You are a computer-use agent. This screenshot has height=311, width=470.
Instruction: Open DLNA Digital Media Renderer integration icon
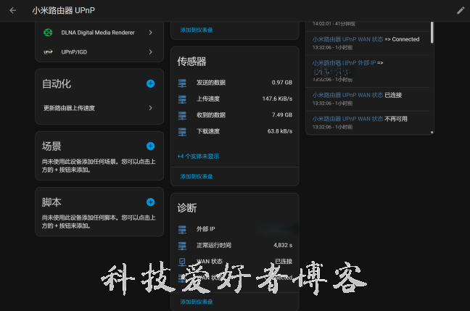click(x=48, y=33)
